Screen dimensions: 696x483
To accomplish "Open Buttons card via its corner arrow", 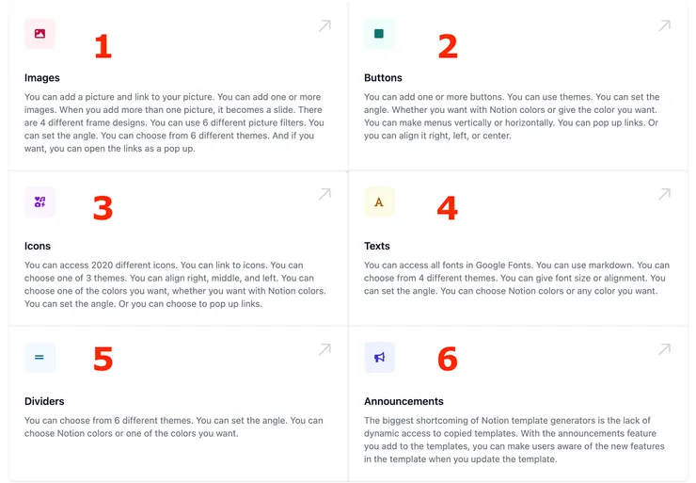I will tap(664, 26).
